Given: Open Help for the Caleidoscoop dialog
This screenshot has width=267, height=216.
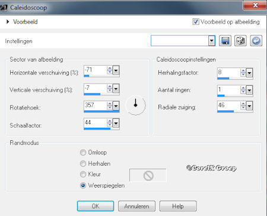Looking at the screenshot, I should point(178,206).
